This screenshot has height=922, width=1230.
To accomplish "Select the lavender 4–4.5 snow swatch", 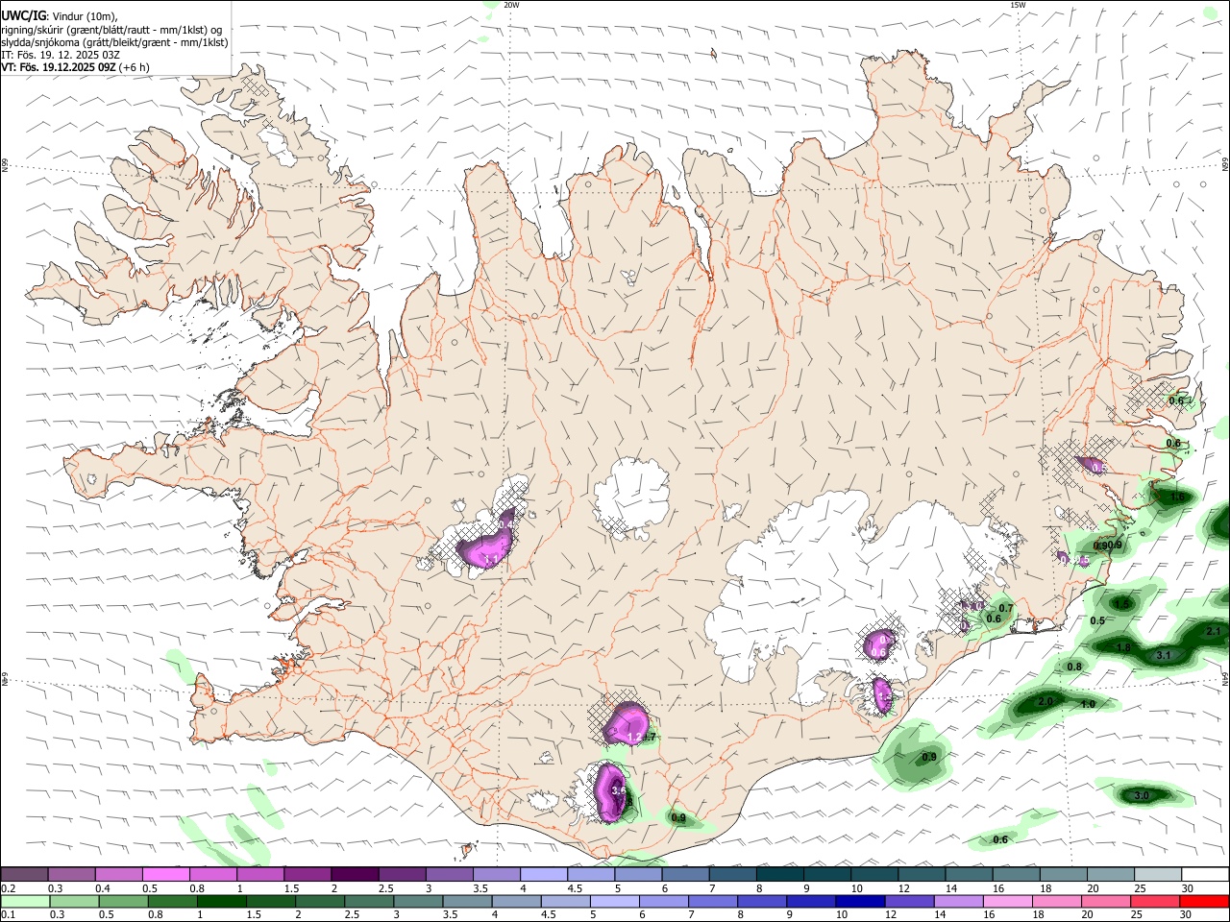I will [x=543, y=875].
